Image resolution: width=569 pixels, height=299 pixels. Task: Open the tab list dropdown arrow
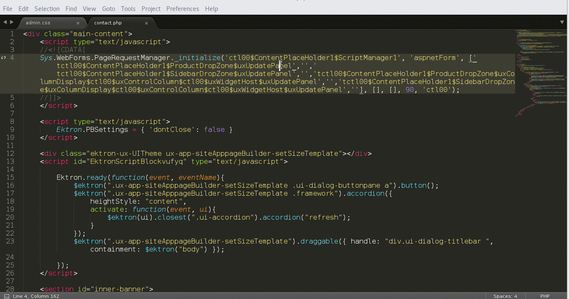[562, 22]
